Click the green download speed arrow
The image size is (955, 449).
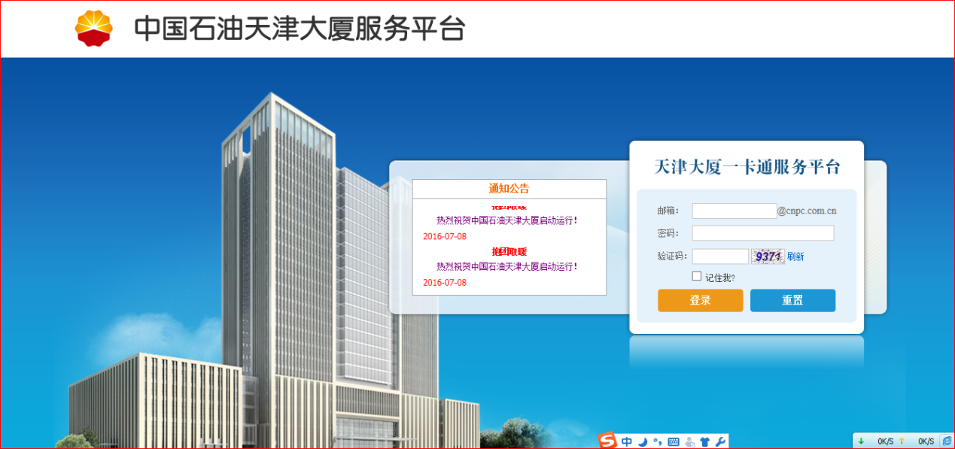coord(861,441)
